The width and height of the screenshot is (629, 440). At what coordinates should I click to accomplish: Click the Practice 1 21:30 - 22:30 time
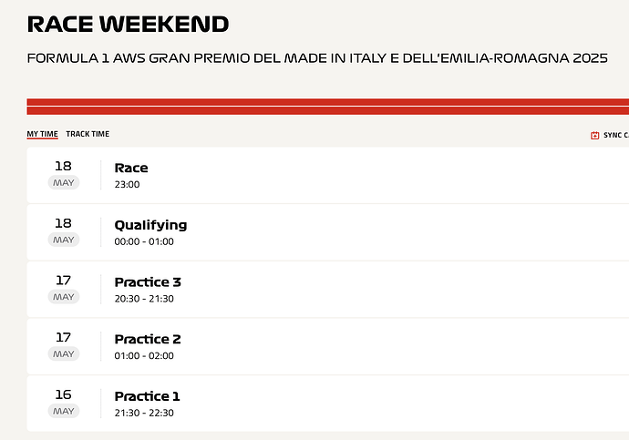click(144, 413)
